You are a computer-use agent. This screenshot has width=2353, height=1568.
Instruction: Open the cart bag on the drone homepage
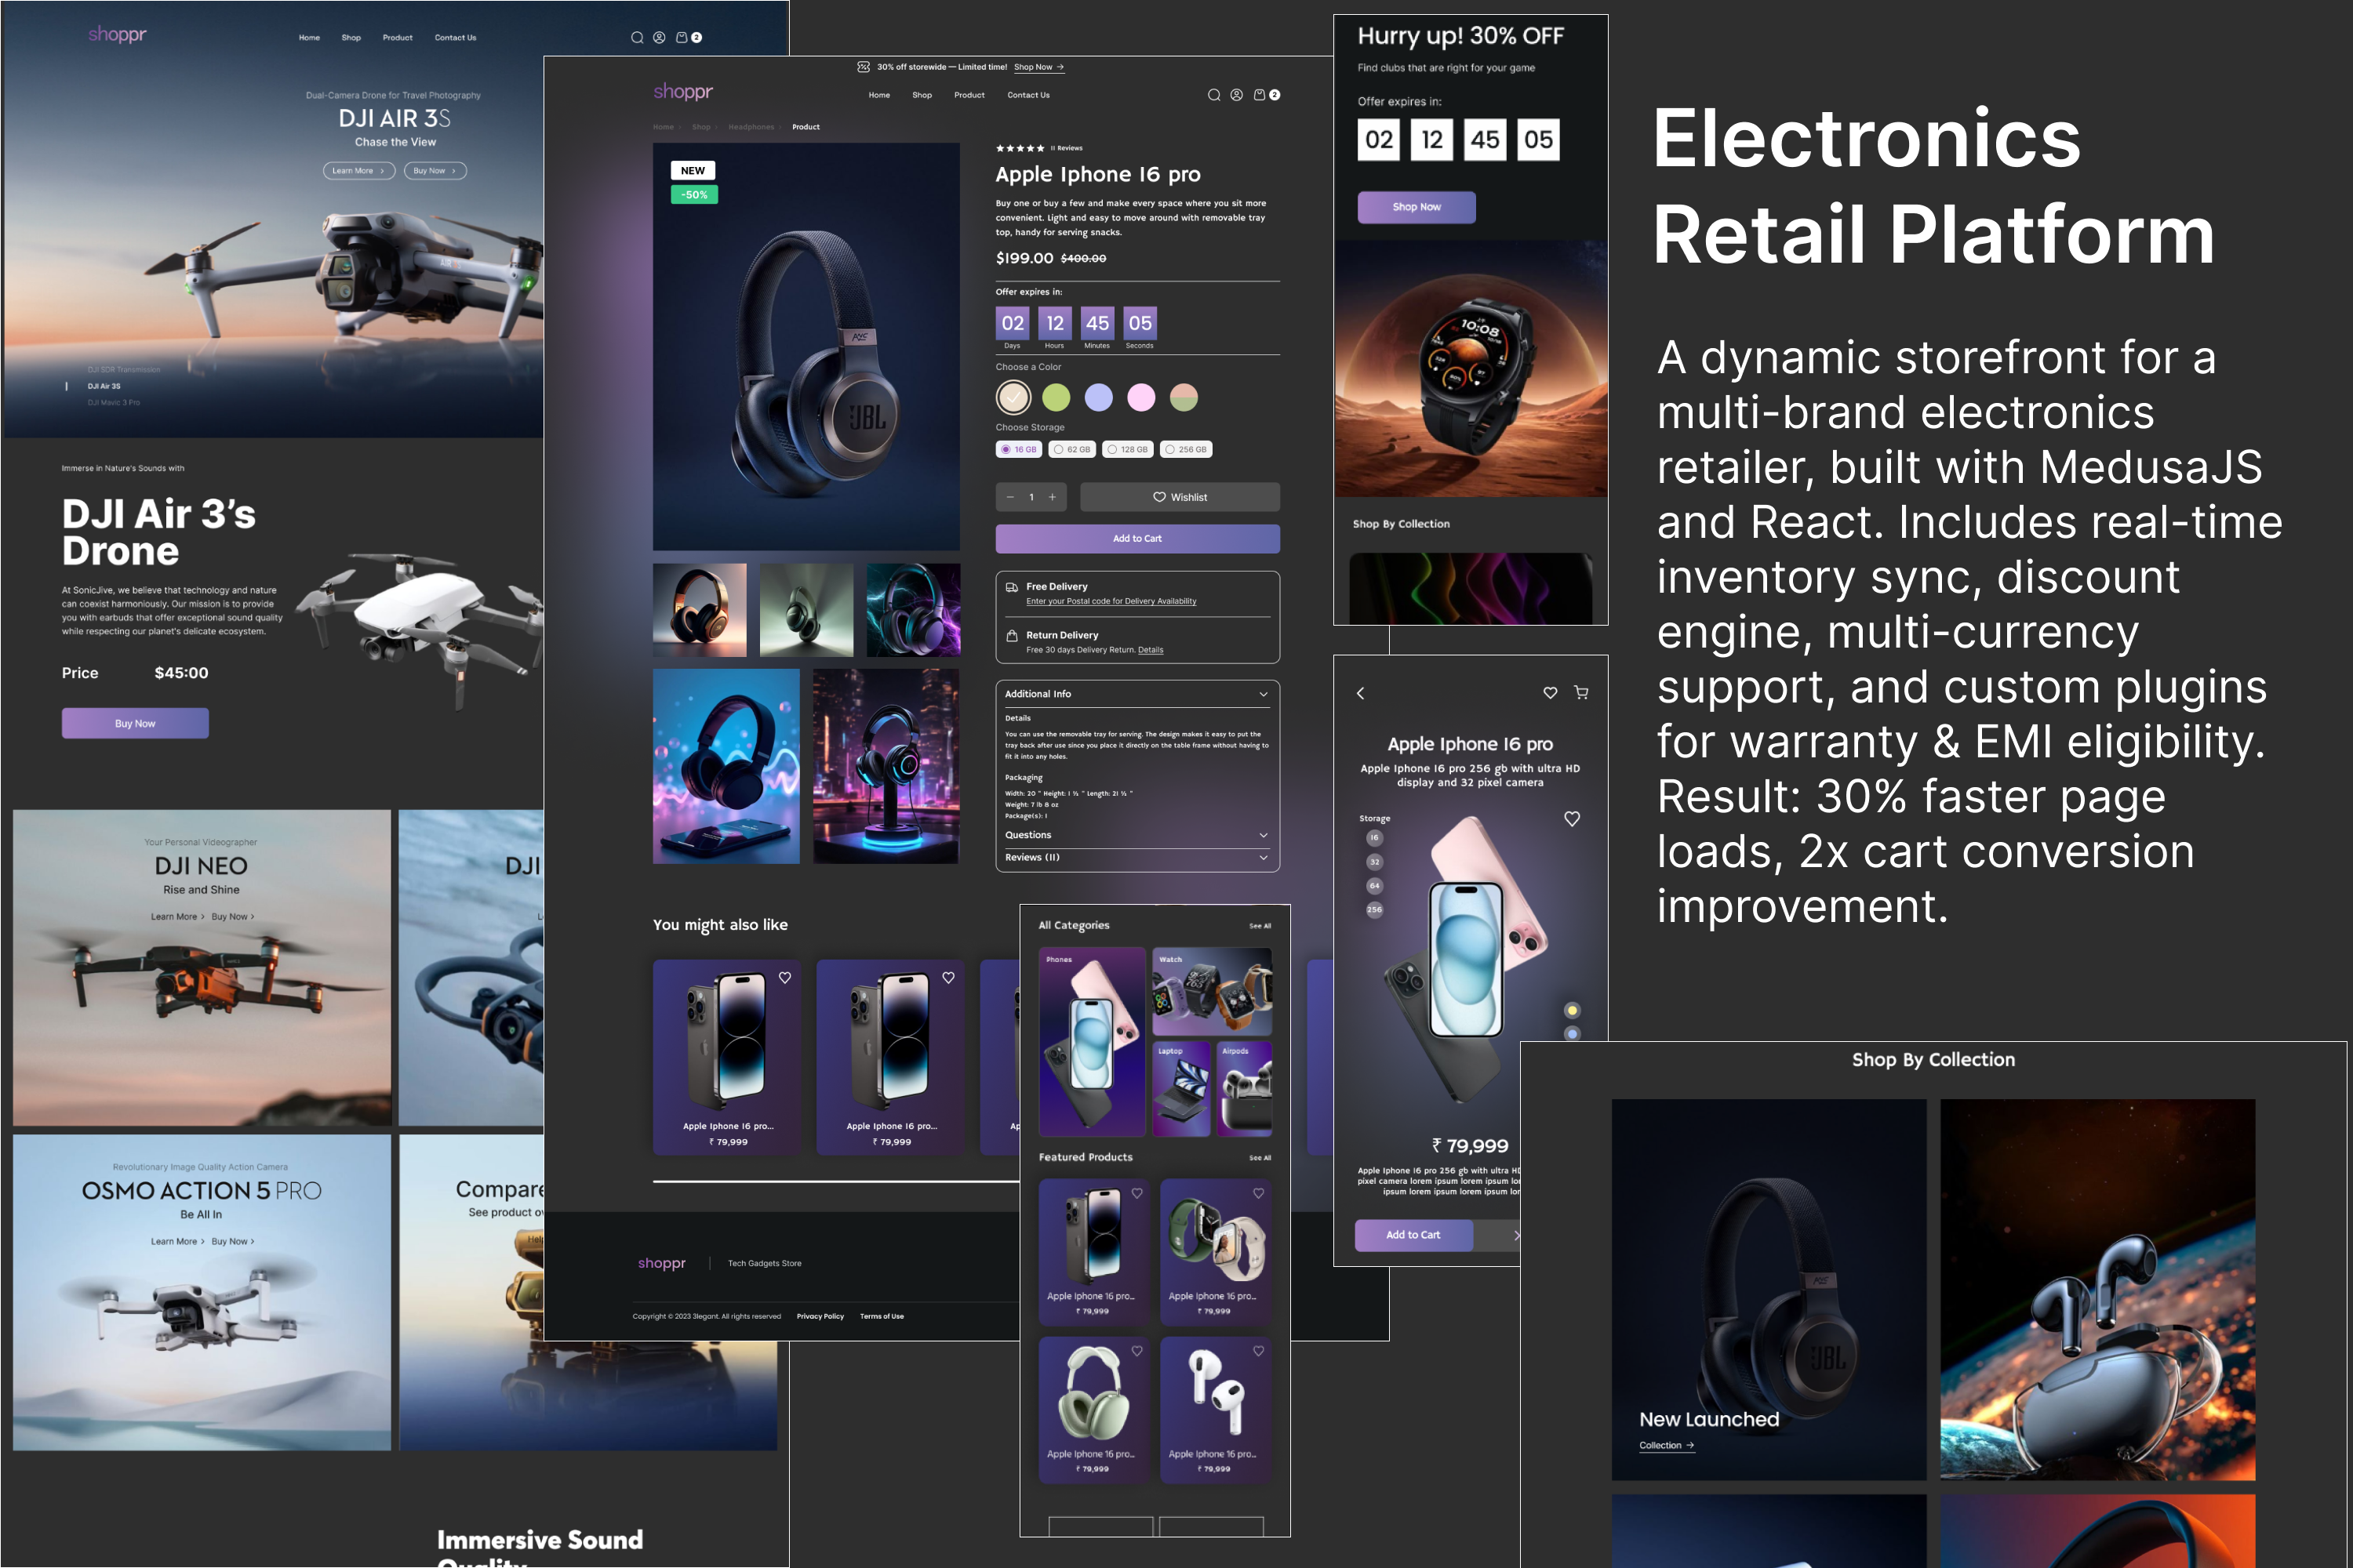click(x=682, y=38)
